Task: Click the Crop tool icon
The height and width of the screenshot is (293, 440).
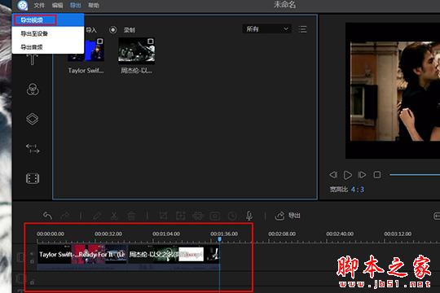Action: 163,216
